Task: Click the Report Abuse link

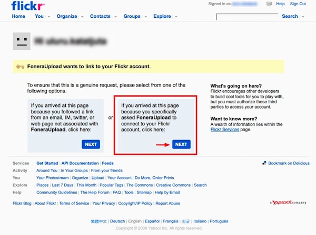Action: [168, 204]
